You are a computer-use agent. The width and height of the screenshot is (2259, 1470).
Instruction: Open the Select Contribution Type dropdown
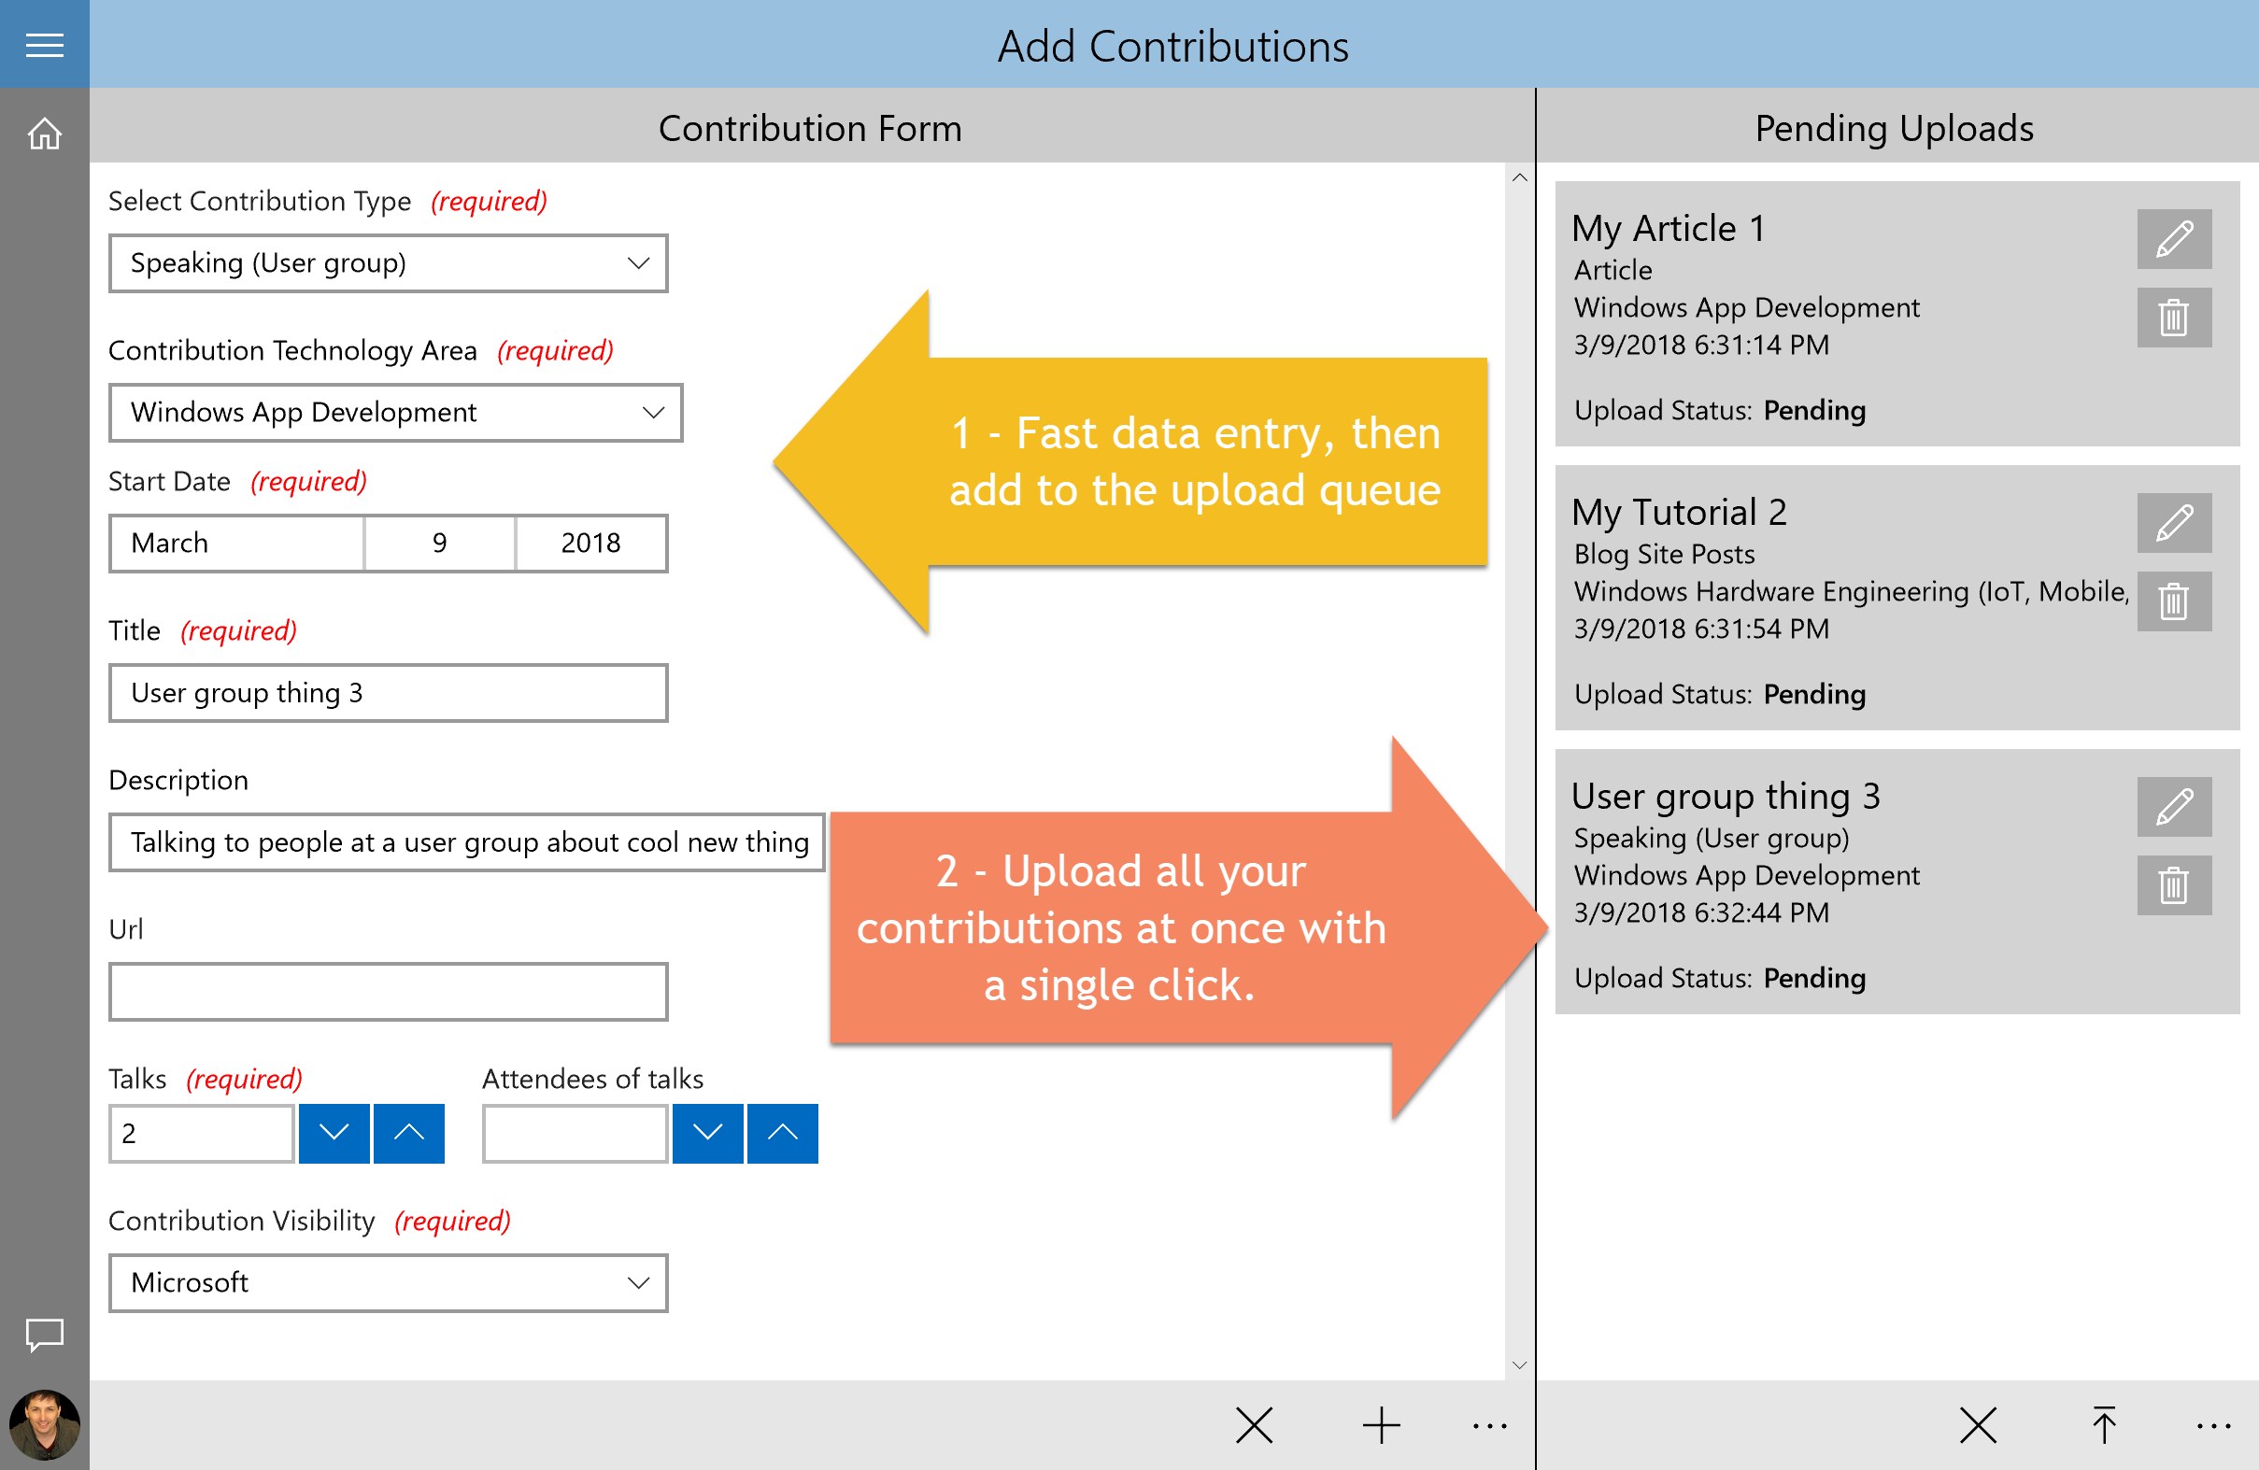point(389,262)
